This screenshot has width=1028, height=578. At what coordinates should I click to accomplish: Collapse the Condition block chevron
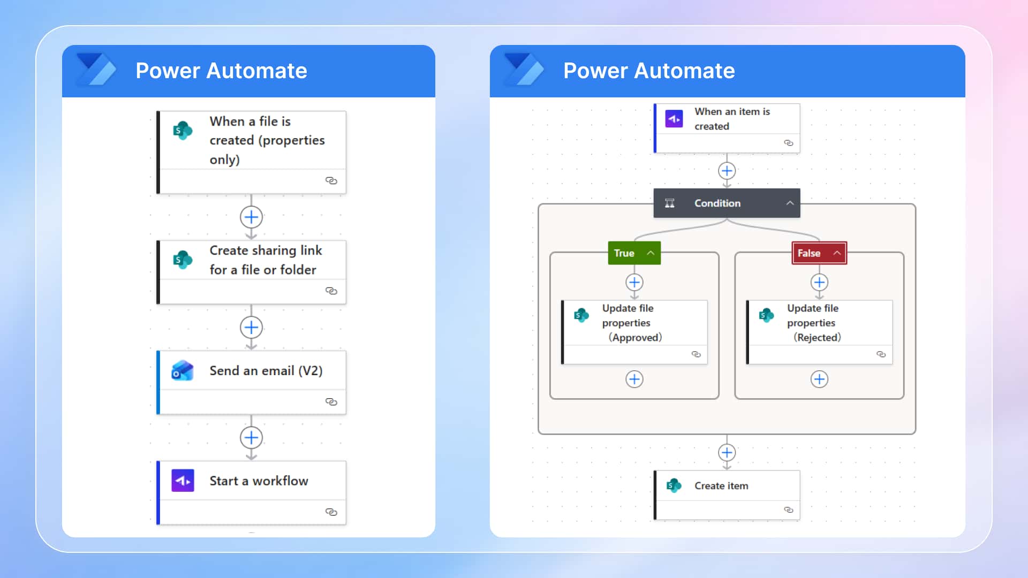tap(790, 203)
